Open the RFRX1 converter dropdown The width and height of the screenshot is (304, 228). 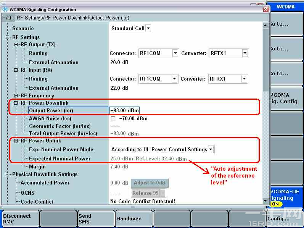[244, 79]
